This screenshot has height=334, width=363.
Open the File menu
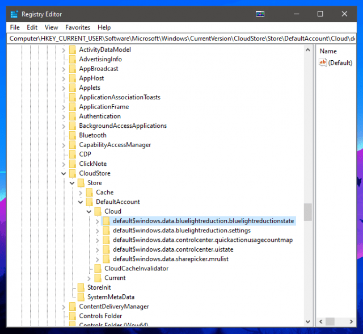coord(15,27)
